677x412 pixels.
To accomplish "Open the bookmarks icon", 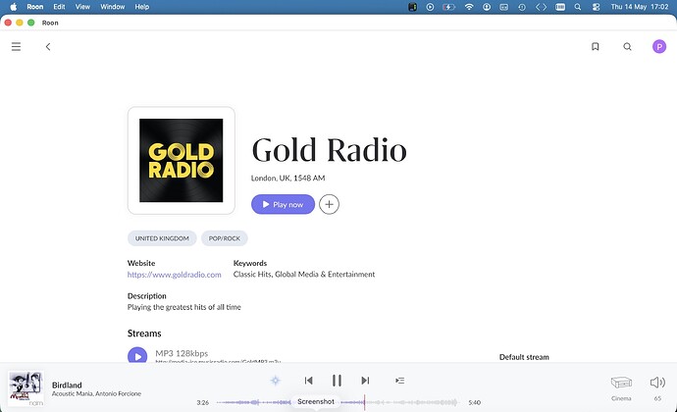I will click(595, 47).
